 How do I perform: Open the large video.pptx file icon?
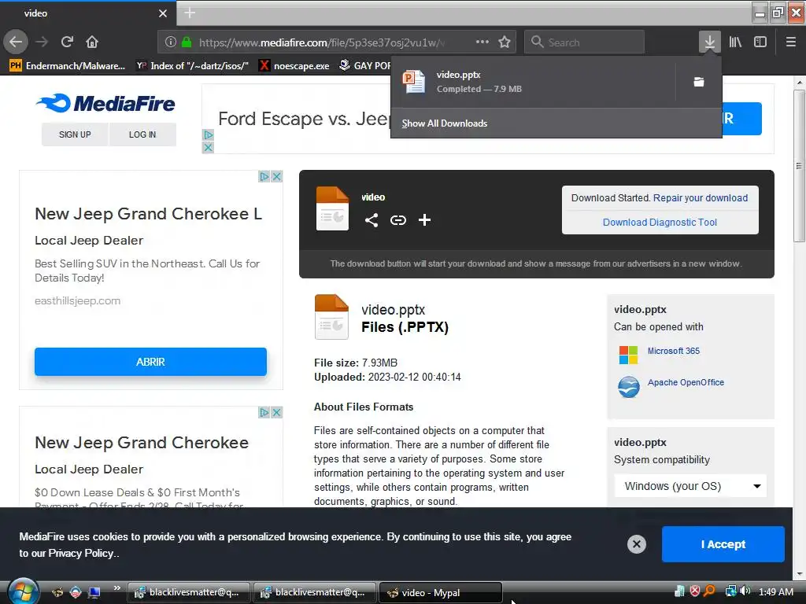331,317
